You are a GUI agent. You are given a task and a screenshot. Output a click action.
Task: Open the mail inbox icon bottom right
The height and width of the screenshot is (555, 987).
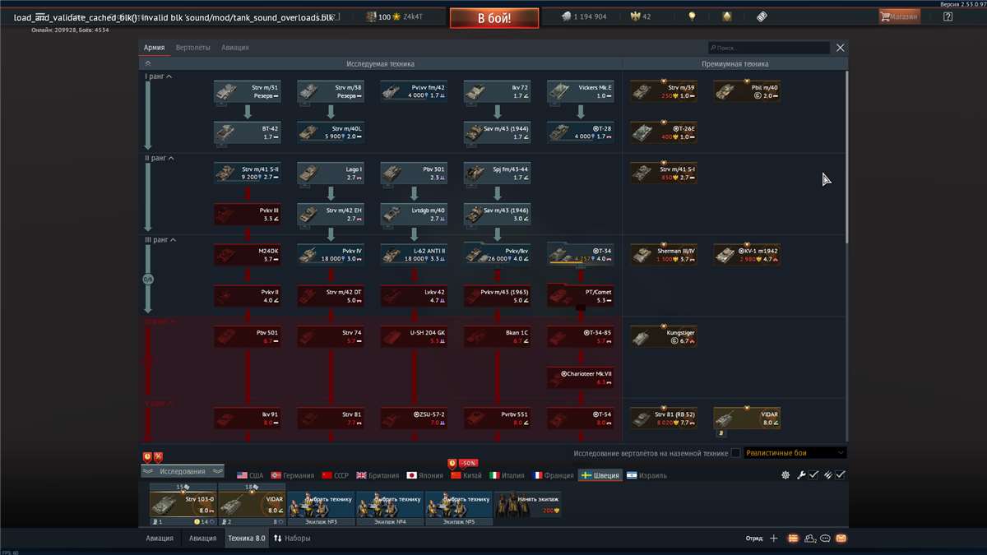(841, 538)
